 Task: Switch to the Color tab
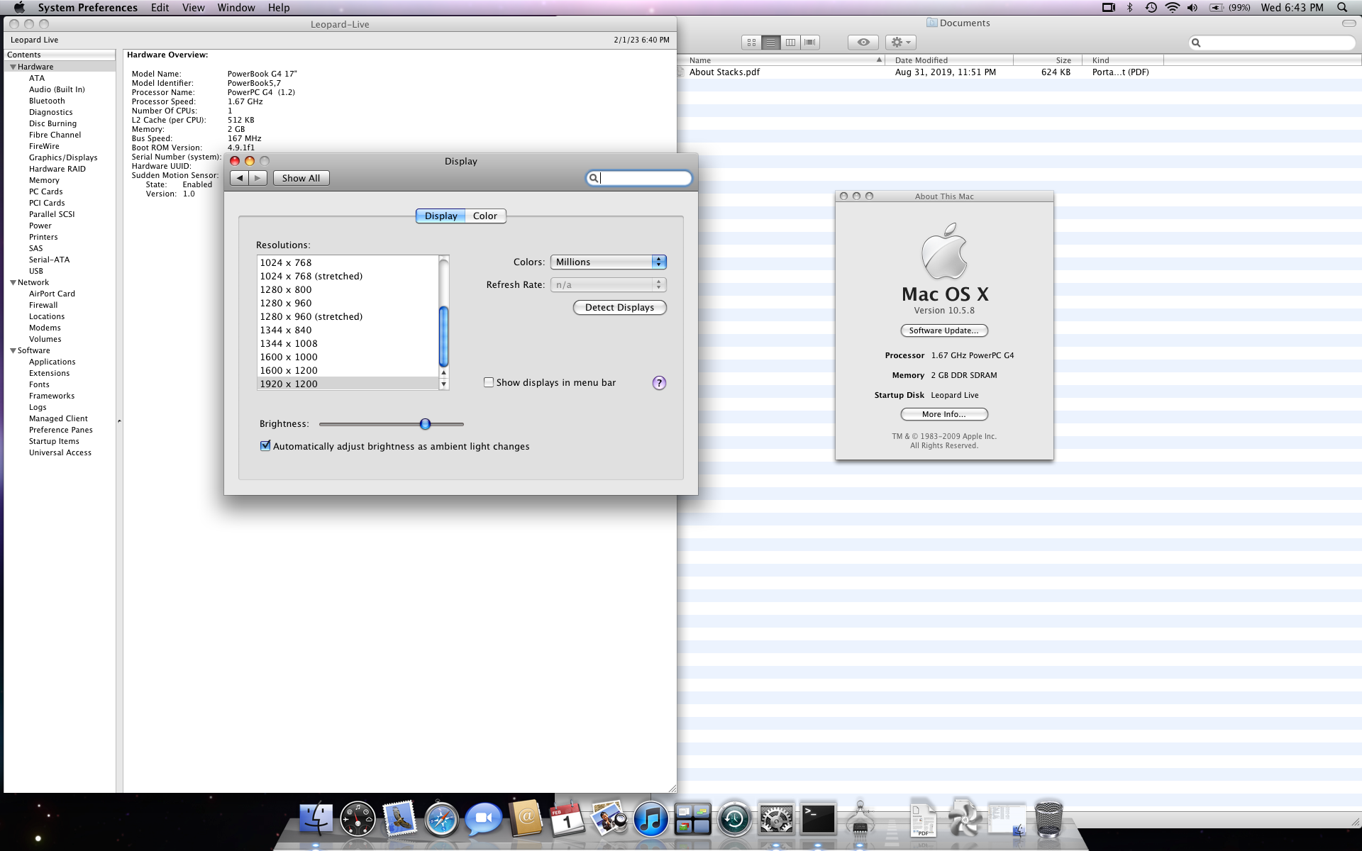[485, 216]
